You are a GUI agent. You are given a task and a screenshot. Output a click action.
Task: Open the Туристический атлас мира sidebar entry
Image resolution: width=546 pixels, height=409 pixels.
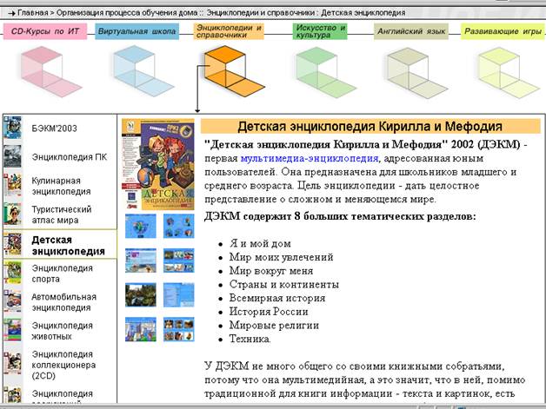(61, 214)
